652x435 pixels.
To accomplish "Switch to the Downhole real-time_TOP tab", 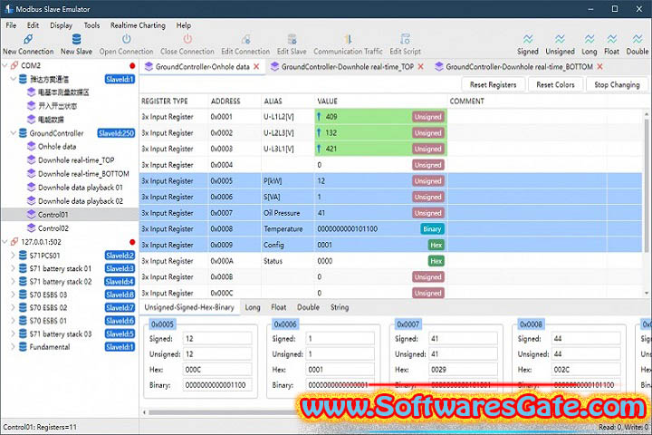I will click(x=348, y=66).
